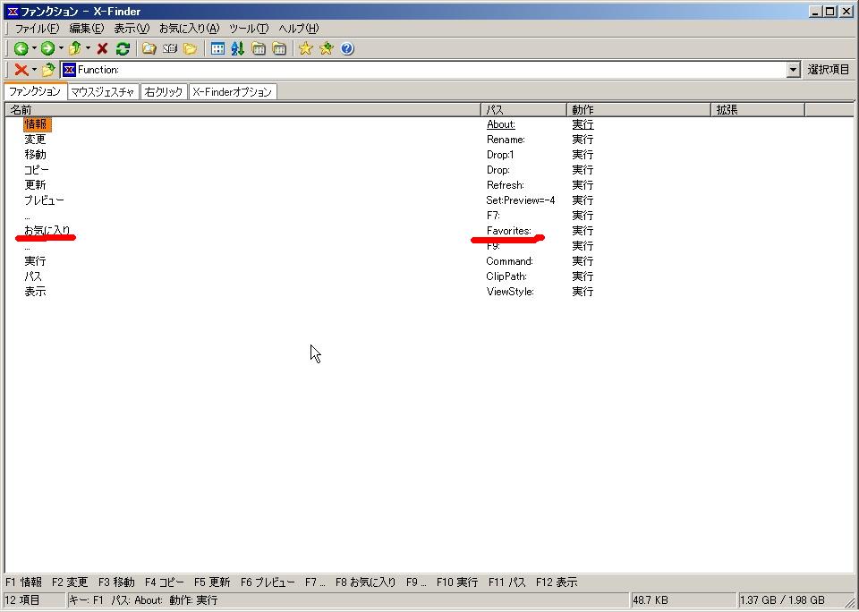Screen dimensions: 859x612
Task: Expand the up-folder dropdown arrow
Action: coord(88,48)
